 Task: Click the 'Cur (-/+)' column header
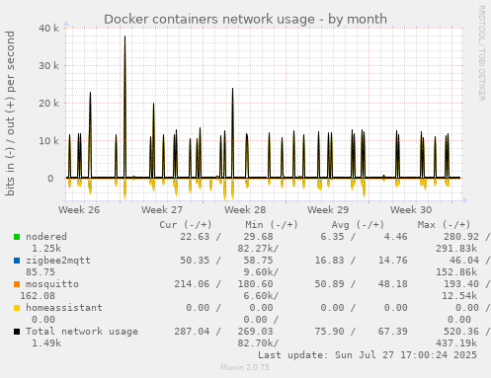pos(186,225)
